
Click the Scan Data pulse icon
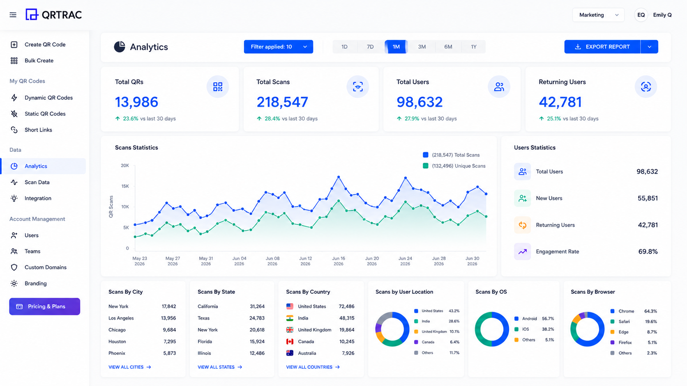point(14,182)
